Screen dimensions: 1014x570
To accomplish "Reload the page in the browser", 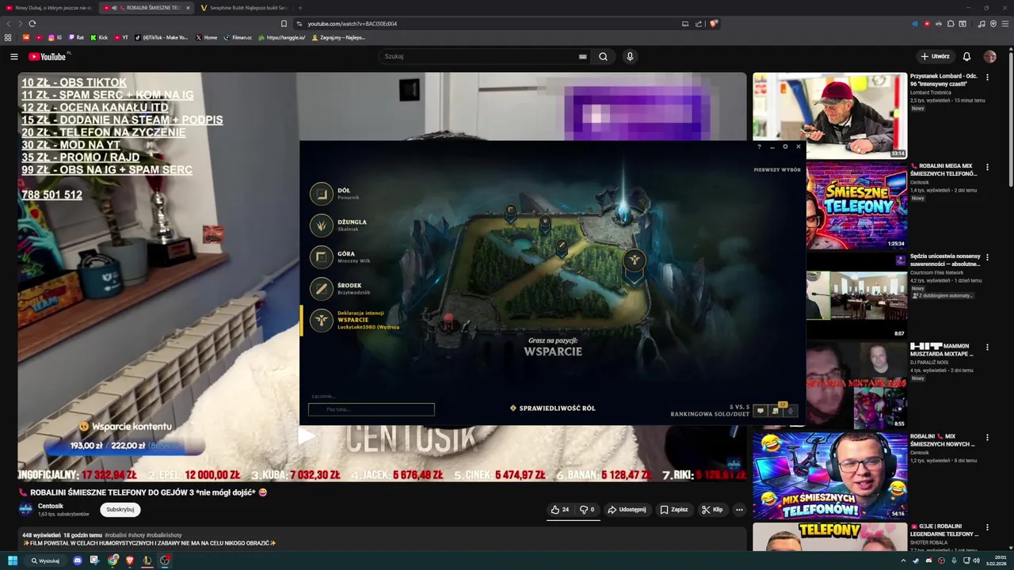I will coord(32,24).
